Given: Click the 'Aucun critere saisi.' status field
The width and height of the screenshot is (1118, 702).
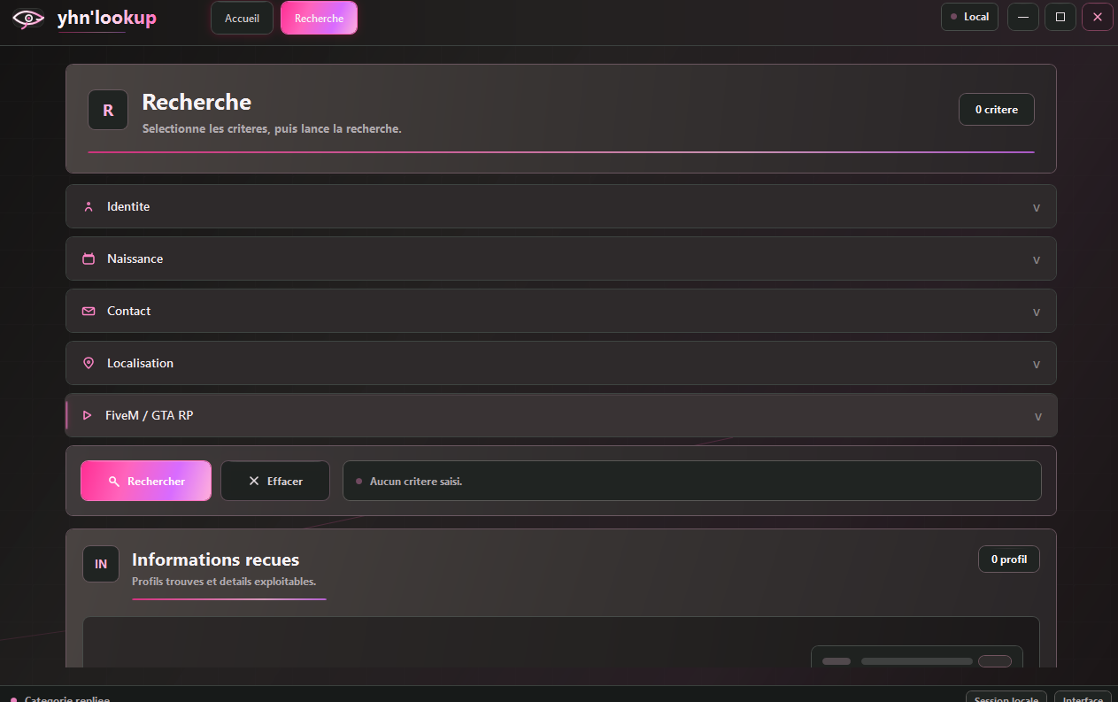Looking at the screenshot, I should (692, 481).
